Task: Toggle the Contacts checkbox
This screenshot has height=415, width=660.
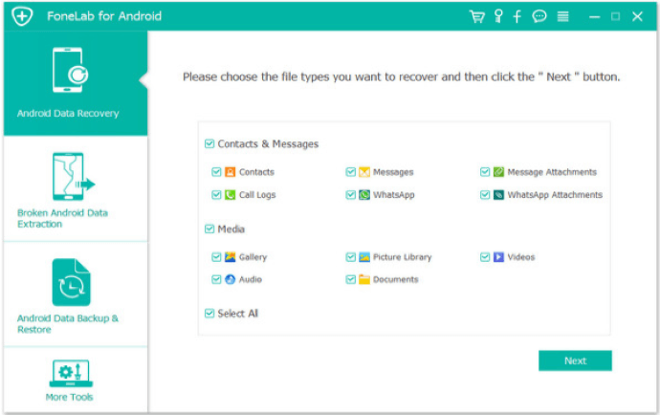Action: (x=216, y=172)
